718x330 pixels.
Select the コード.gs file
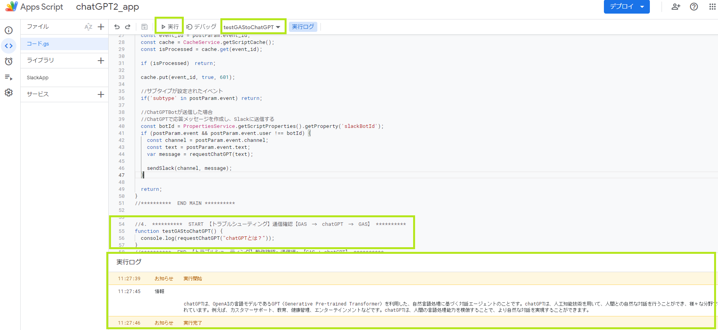click(38, 44)
